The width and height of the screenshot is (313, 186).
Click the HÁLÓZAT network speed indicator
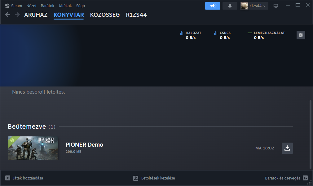tap(191, 35)
